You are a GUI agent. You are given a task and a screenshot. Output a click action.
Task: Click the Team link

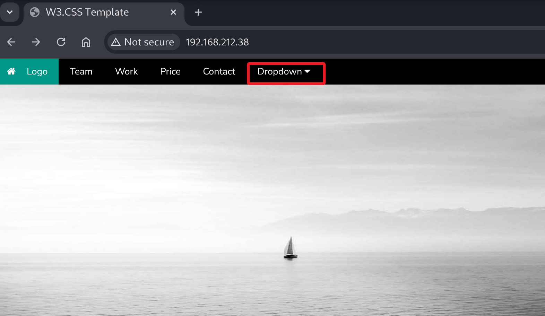point(81,72)
